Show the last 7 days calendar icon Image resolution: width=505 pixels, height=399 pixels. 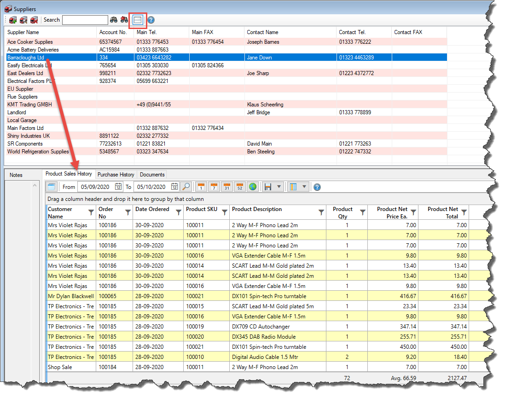[214, 187]
